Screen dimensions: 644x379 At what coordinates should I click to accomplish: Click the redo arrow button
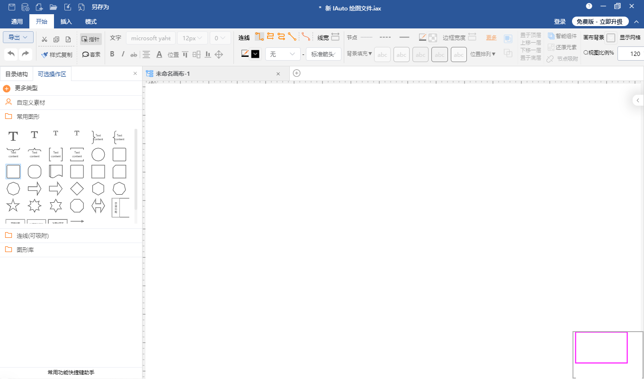click(x=26, y=54)
